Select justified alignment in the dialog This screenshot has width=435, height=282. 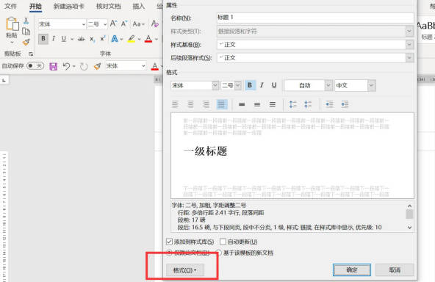(x=222, y=104)
